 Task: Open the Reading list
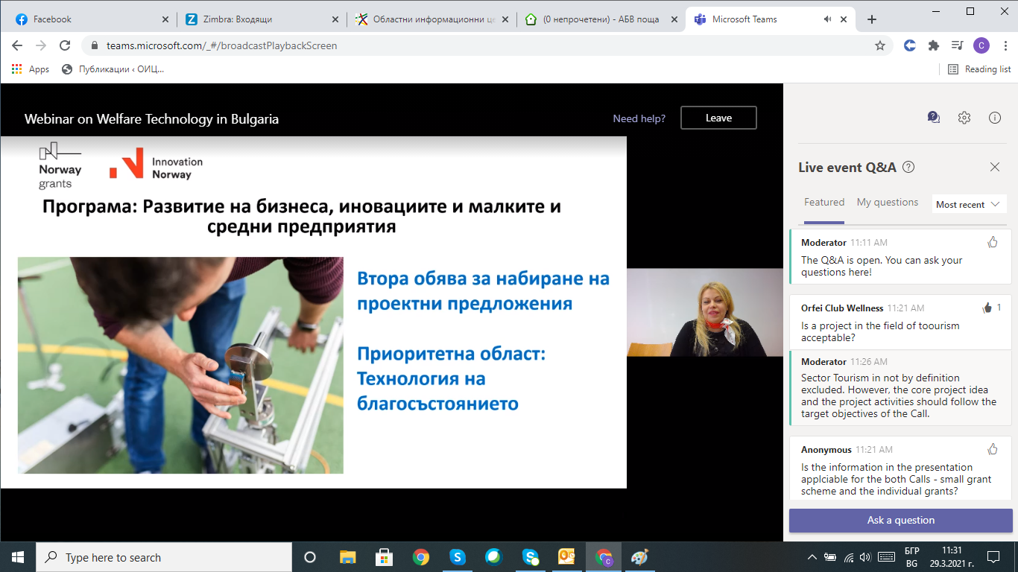(x=979, y=69)
